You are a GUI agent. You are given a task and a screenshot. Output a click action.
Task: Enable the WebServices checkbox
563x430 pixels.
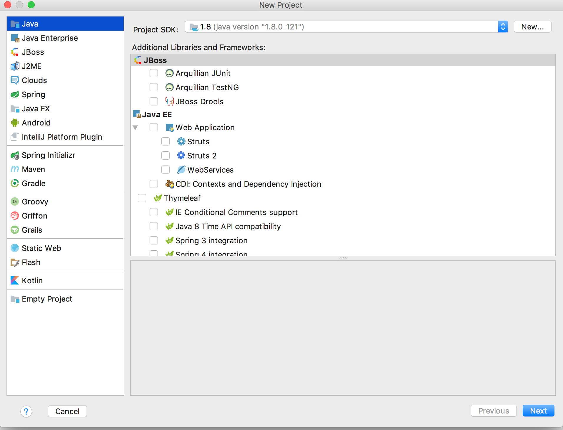165,170
